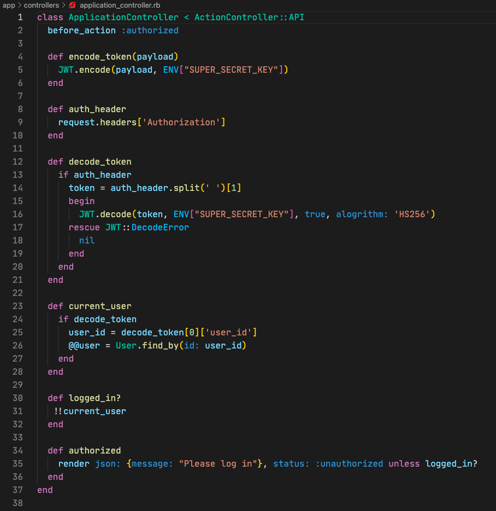Click 'logged_in?' method definition on line 30

(x=95, y=398)
